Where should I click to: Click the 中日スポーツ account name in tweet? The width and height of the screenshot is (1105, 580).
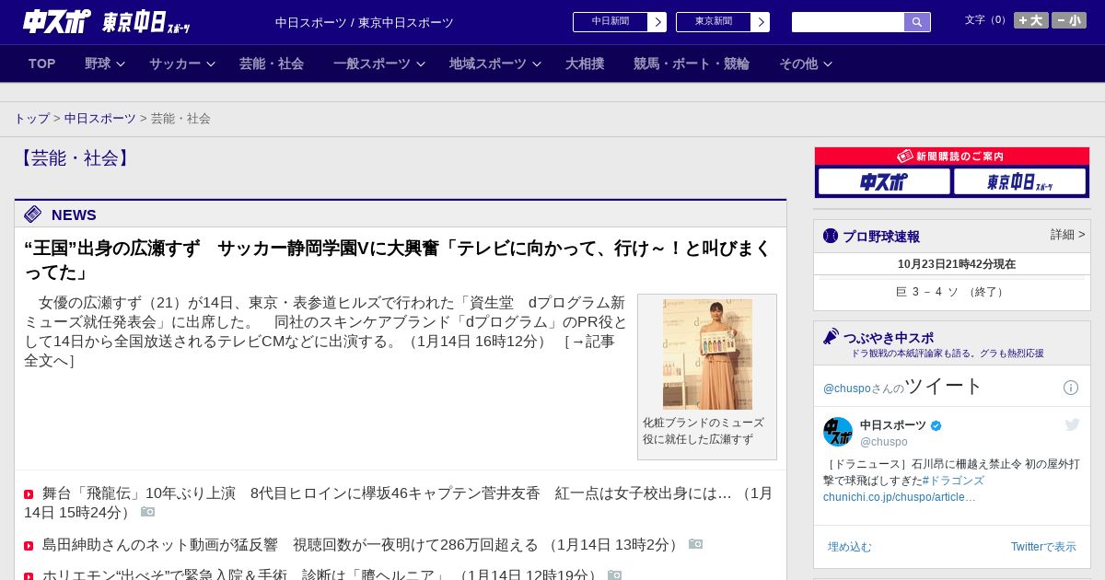tap(893, 425)
